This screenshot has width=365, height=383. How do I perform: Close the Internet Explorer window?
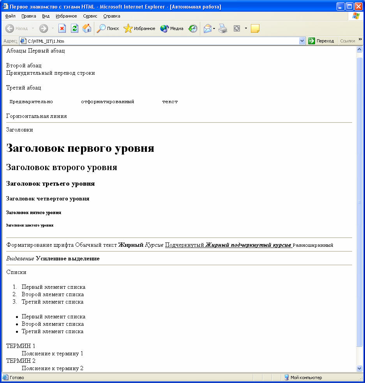coord(359,7)
